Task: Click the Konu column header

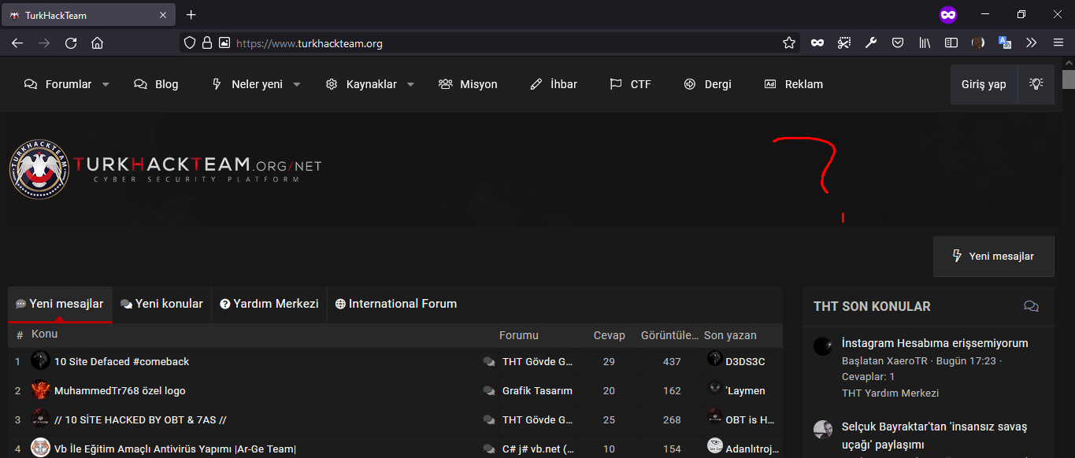Action: [x=44, y=334]
